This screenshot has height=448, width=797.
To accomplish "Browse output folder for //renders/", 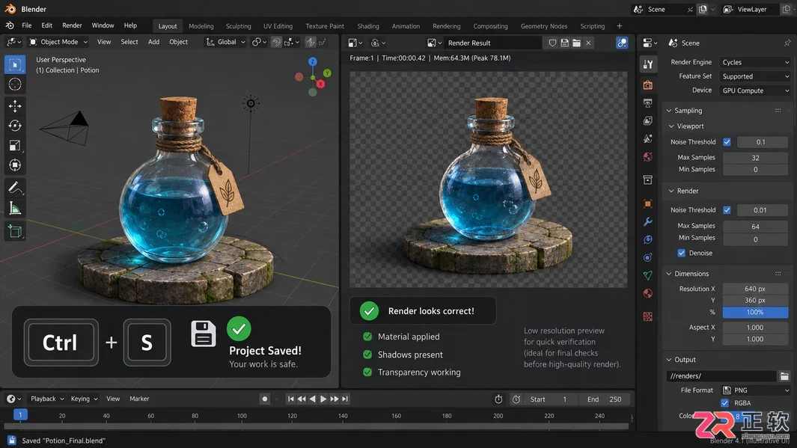I will (x=784, y=376).
